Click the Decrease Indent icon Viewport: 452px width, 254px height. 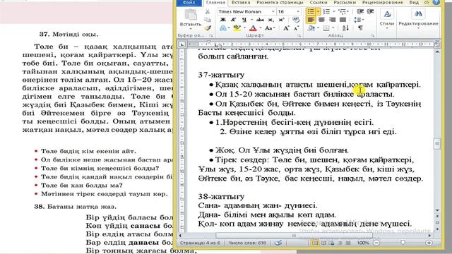360,11
